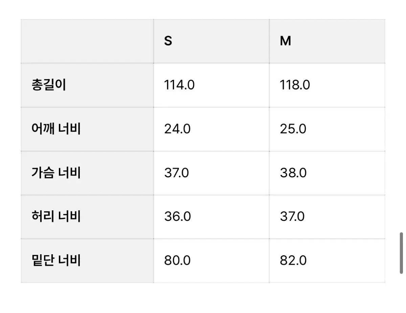Click the vertical scrollbar handle on right
Viewport: 406px width, 313px height.
click(x=401, y=253)
